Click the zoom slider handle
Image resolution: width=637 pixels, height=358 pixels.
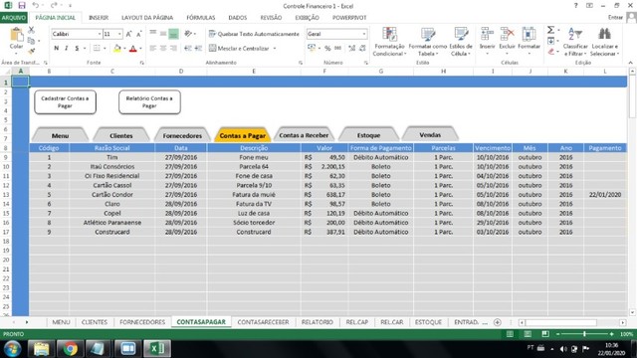(584, 334)
